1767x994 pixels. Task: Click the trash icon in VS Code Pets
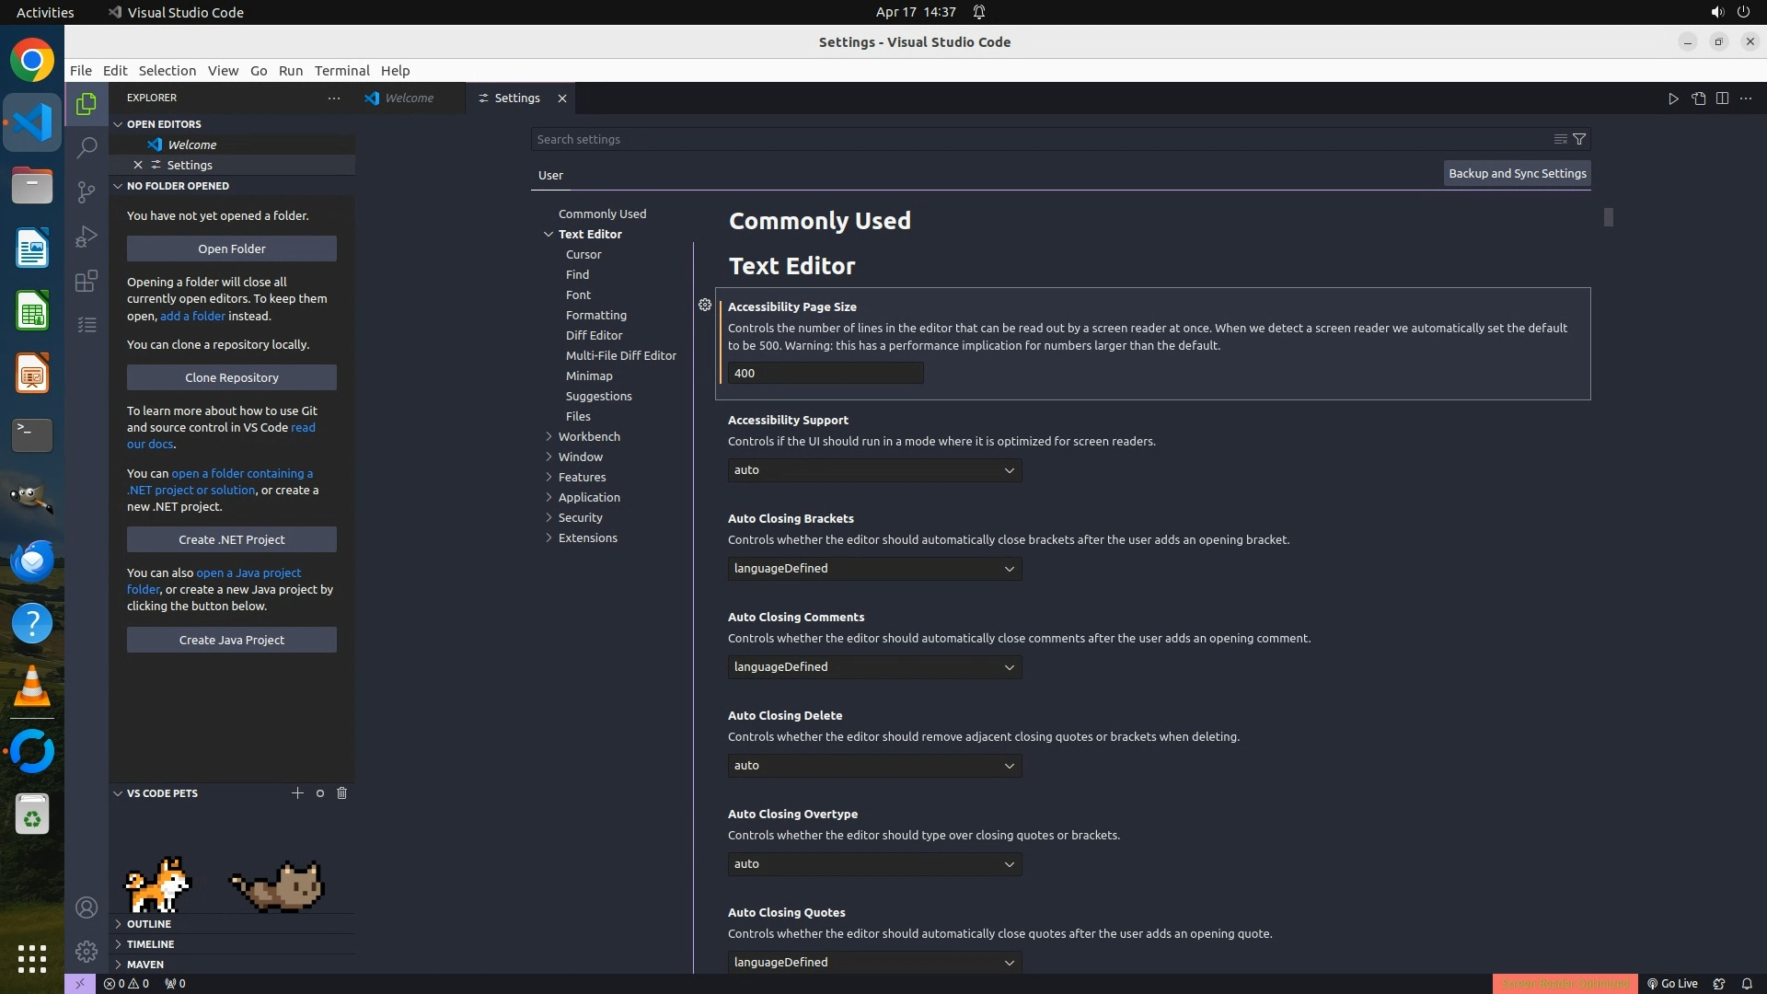coord(341,793)
